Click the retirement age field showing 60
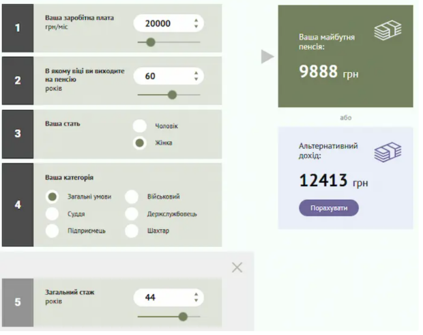This screenshot has width=423, height=335. coord(169,76)
